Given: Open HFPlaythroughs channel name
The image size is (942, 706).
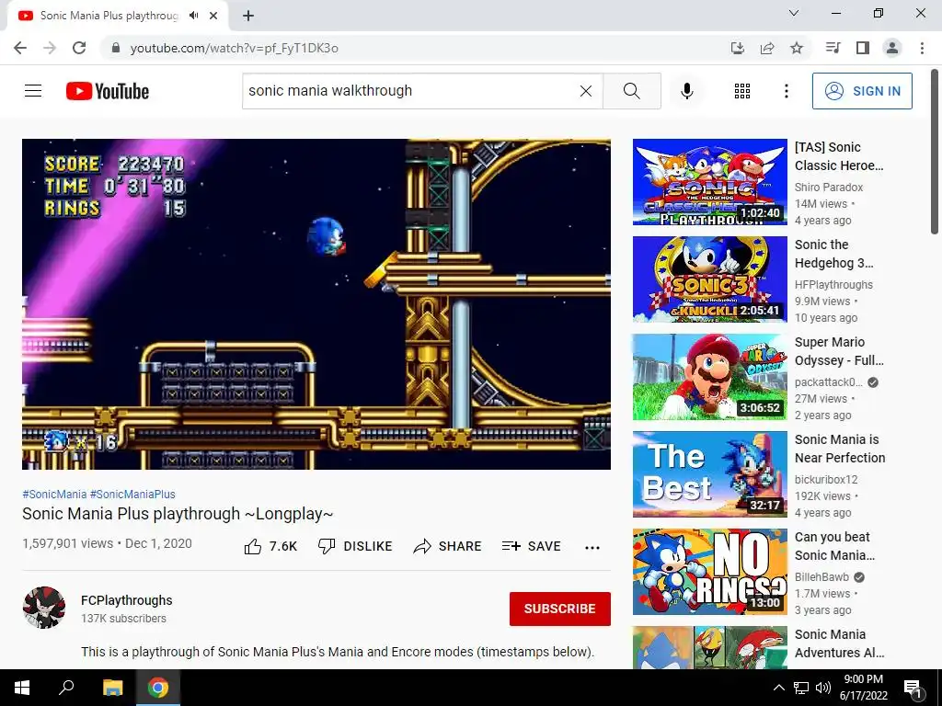Looking at the screenshot, I should pyautogui.click(x=833, y=285).
